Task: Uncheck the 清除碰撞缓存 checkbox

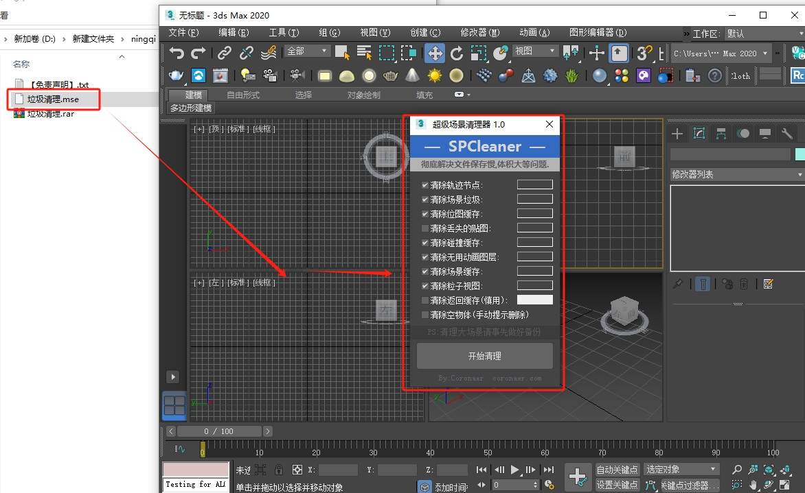Action: pos(425,243)
